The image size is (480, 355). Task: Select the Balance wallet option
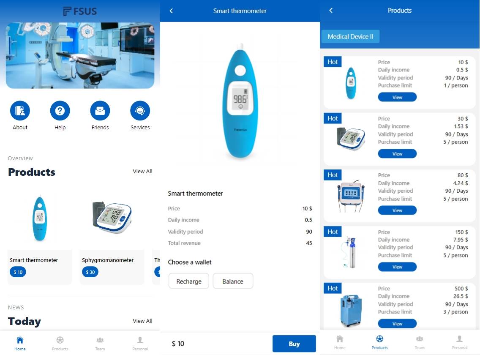click(233, 281)
